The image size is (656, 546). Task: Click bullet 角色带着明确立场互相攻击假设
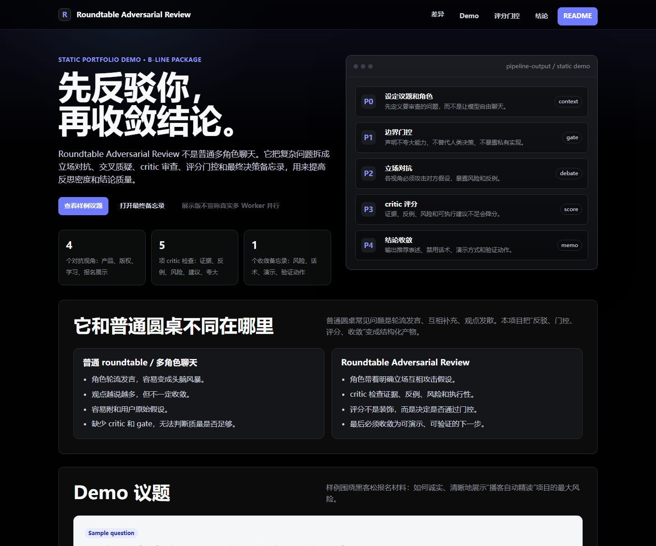point(405,379)
